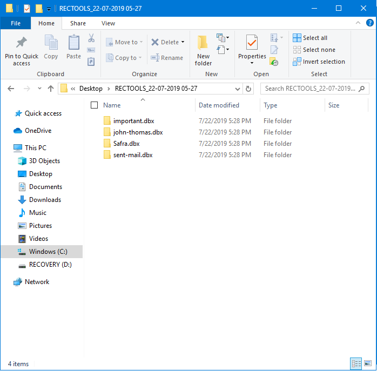Collapse the ribbon with the chevron
This screenshot has height=371, width=377.
358,23
